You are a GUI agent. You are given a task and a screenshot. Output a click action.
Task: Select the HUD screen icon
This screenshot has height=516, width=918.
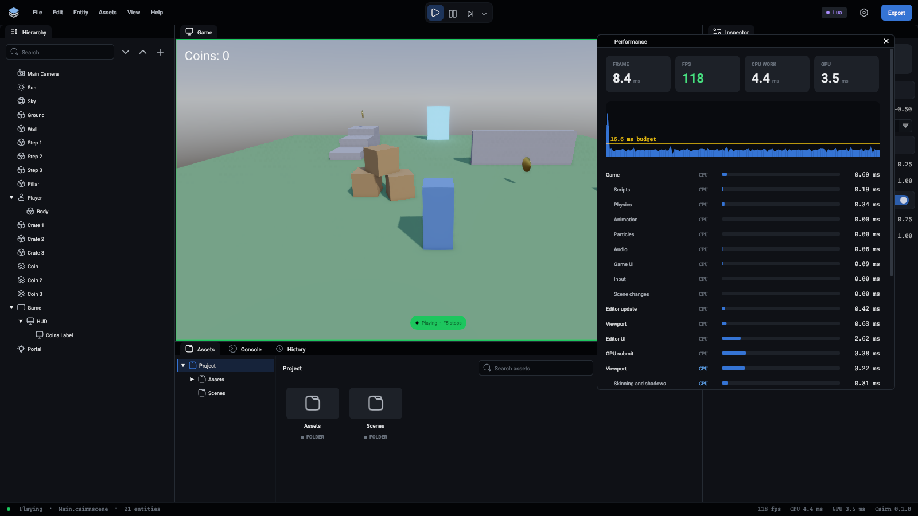30,321
